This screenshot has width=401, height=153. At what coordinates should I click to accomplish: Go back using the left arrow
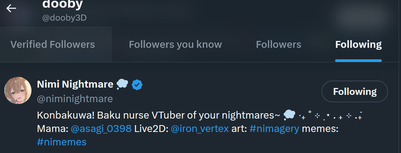tap(11, 8)
